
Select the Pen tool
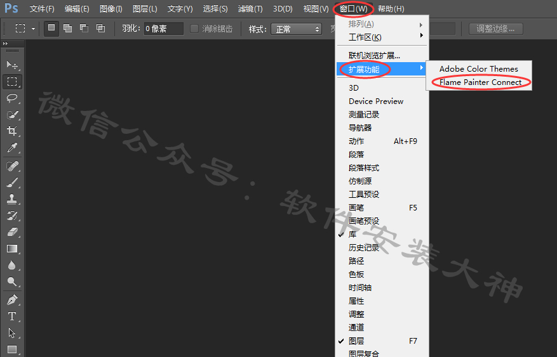12,300
